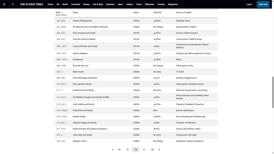Select Richard Dick and family
Image resolution: width=274 pixels, height=154 pixels.
83,90
